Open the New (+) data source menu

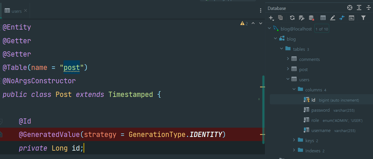271,18
